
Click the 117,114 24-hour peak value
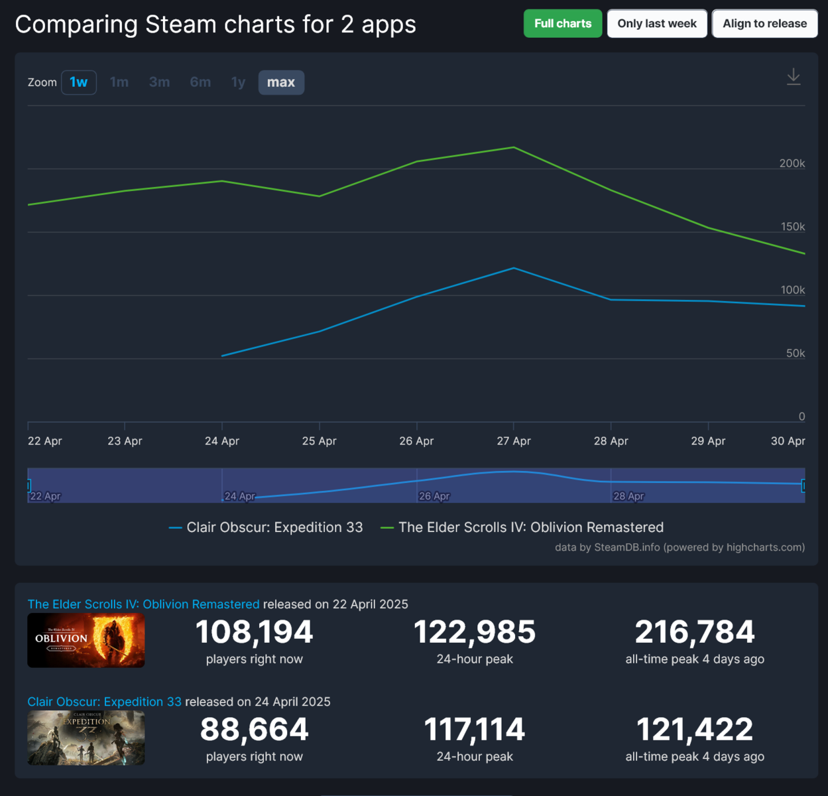pos(475,730)
